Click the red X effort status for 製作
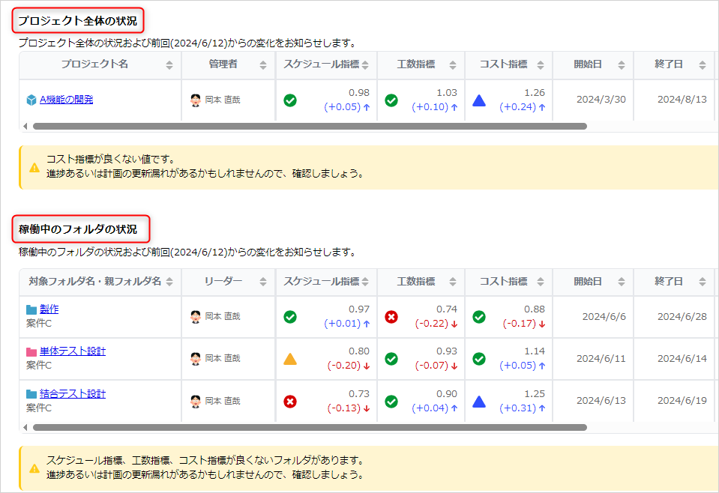719x493 pixels. click(x=391, y=317)
